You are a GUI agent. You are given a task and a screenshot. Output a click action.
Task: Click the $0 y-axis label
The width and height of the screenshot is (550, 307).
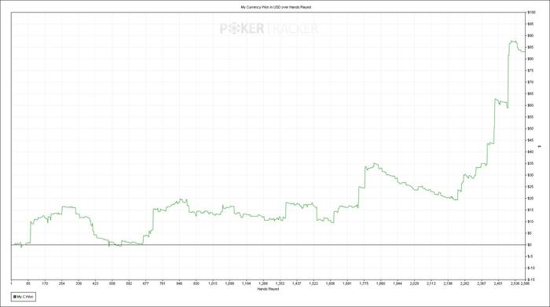(x=530, y=245)
